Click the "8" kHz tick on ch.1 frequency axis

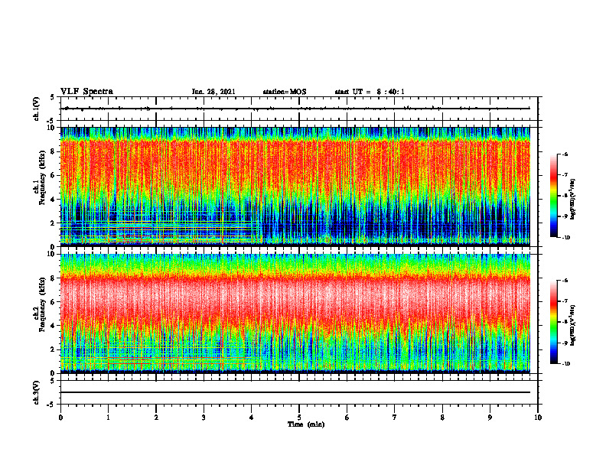click(53, 151)
